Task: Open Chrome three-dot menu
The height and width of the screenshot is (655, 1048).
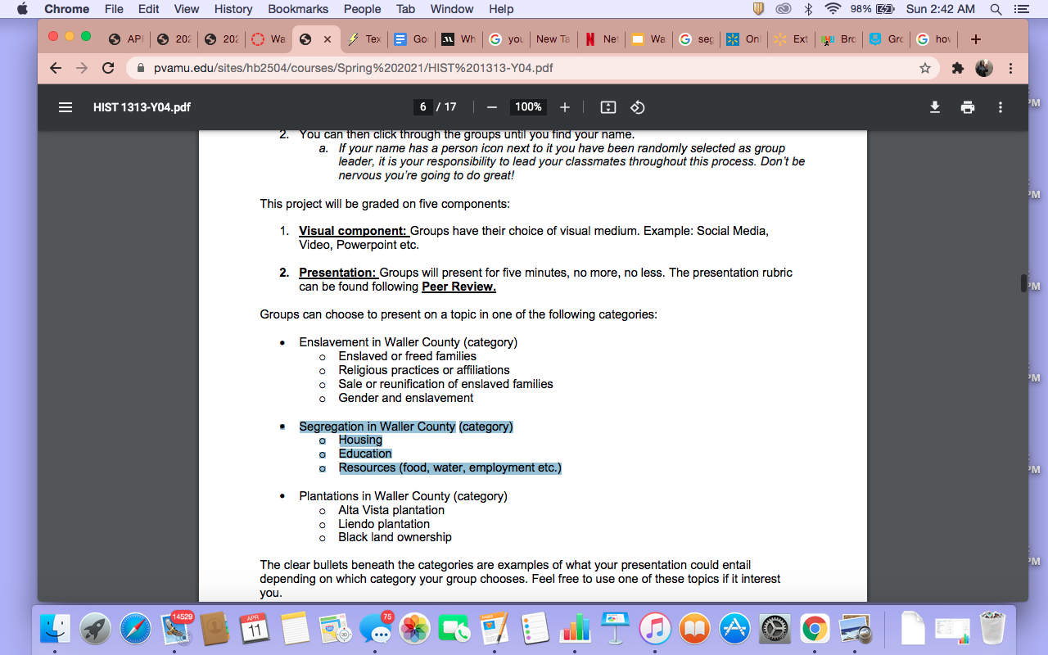Action: tap(1011, 68)
